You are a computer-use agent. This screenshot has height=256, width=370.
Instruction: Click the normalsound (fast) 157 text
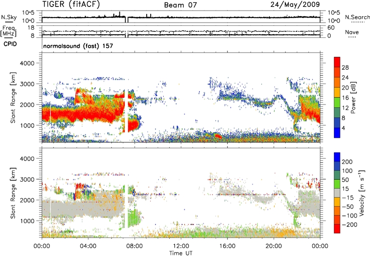(78, 46)
